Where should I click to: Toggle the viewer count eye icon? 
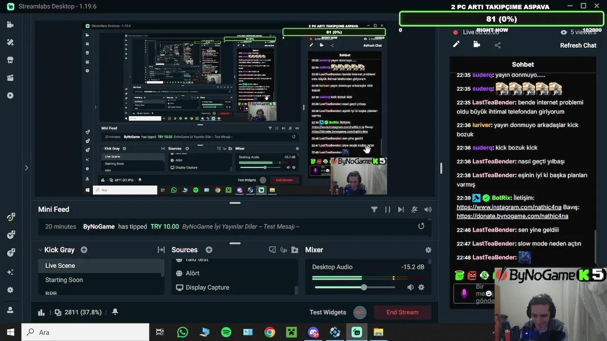tap(563, 32)
